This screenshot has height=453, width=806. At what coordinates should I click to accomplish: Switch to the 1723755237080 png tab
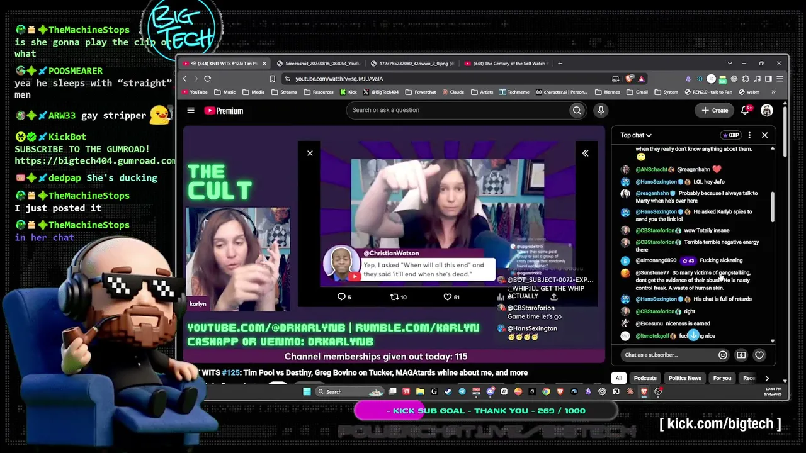(x=412, y=64)
